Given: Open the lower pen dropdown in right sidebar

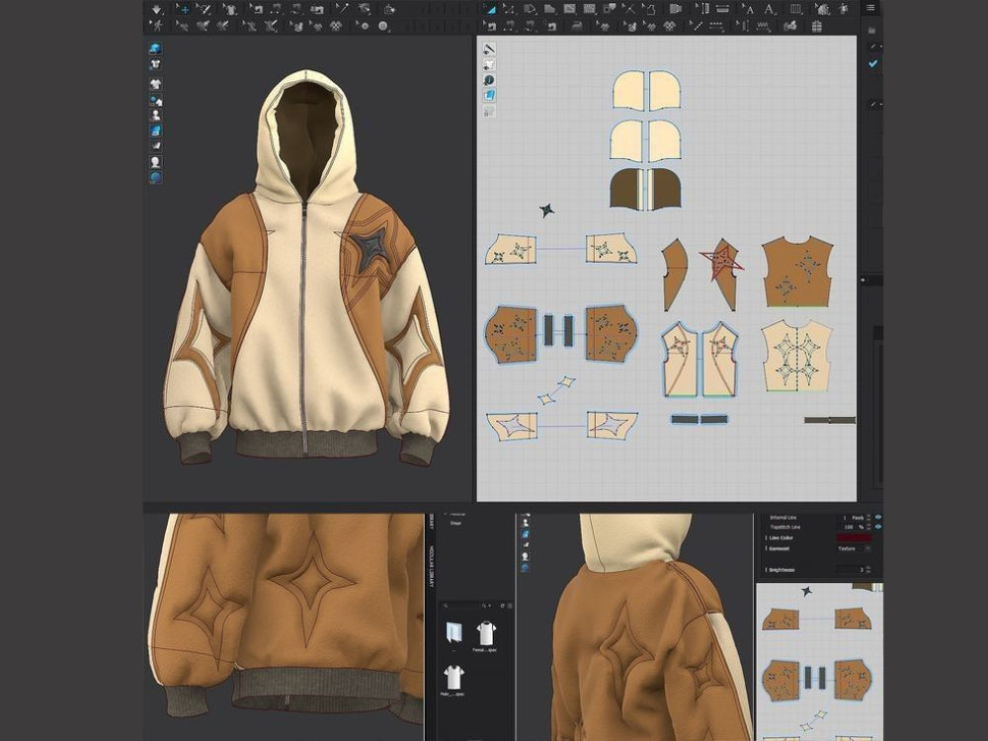Looking at the screenshot, I should [874, 104].
